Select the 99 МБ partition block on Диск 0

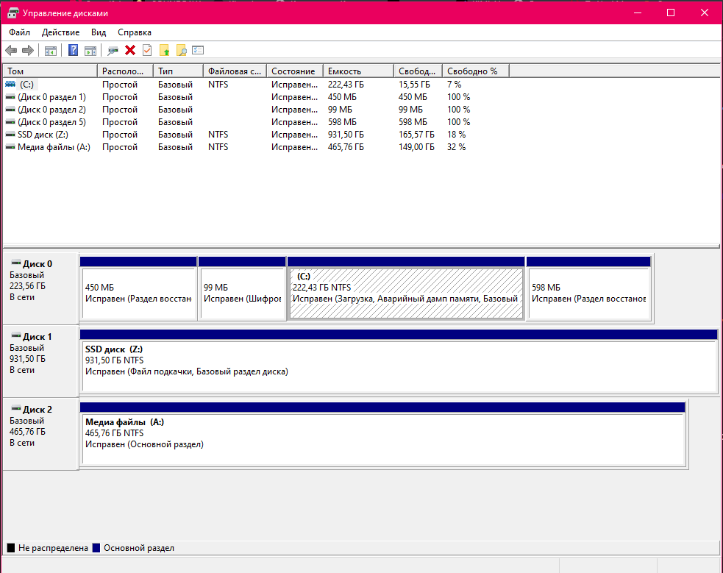[242, 293]
